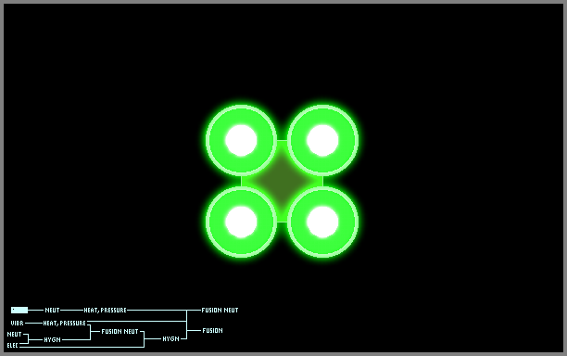Select NEUT label beside the white box
The height and width of the screenshot is (356, 567).
pyautogui.click(x=52, y=310)
